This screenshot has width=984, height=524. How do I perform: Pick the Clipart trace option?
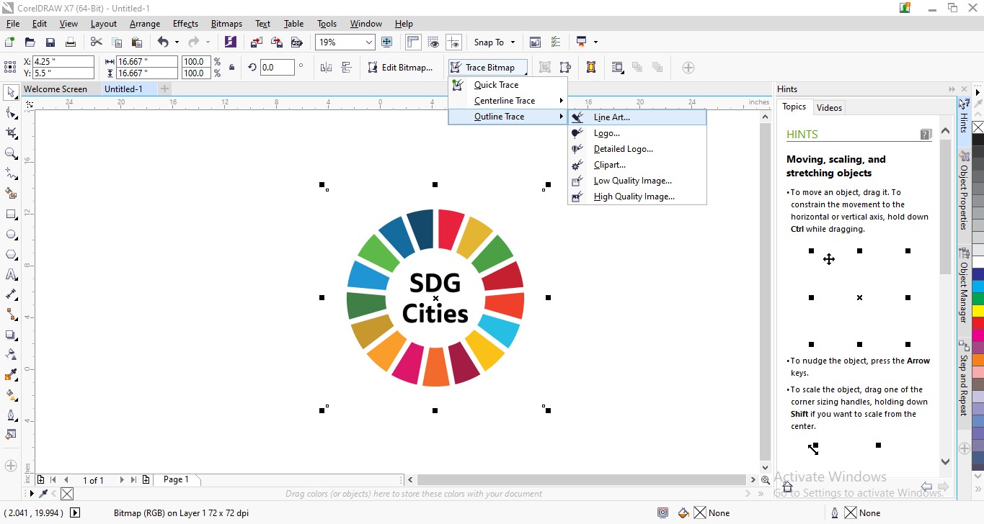pos(637,165)
